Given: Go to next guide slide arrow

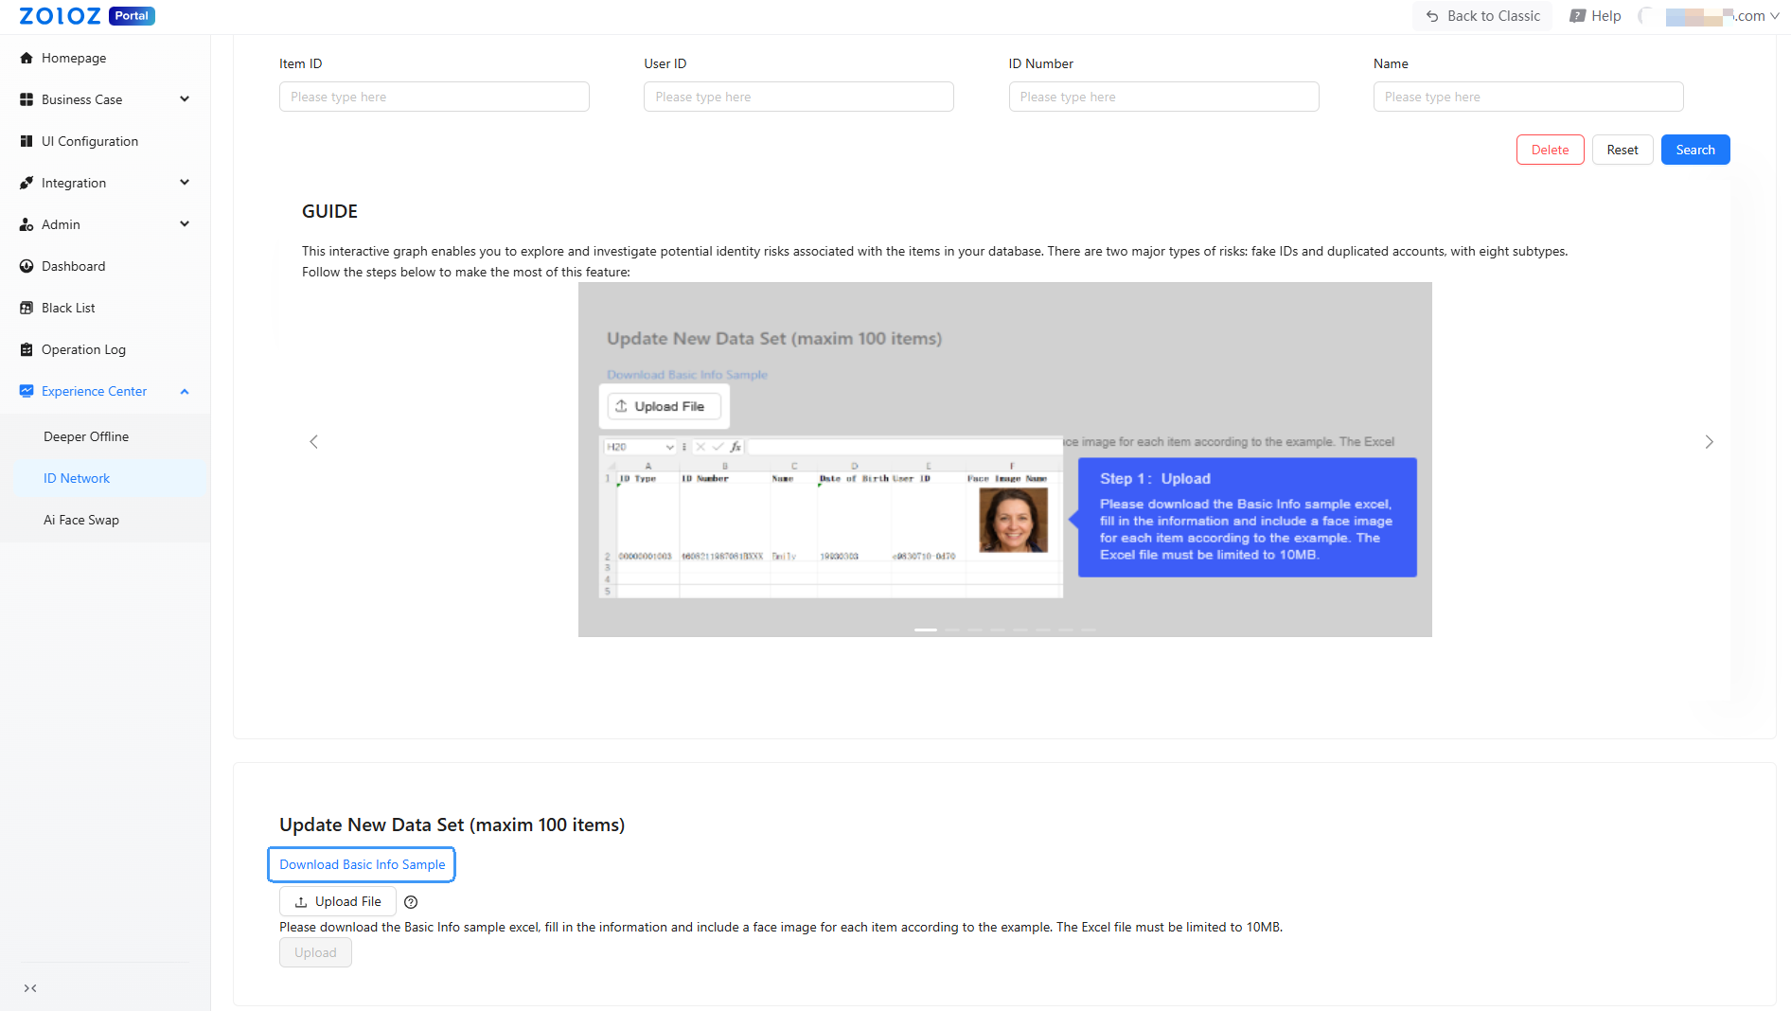Looking at the screenshot, I should [x=1709, y=442].
